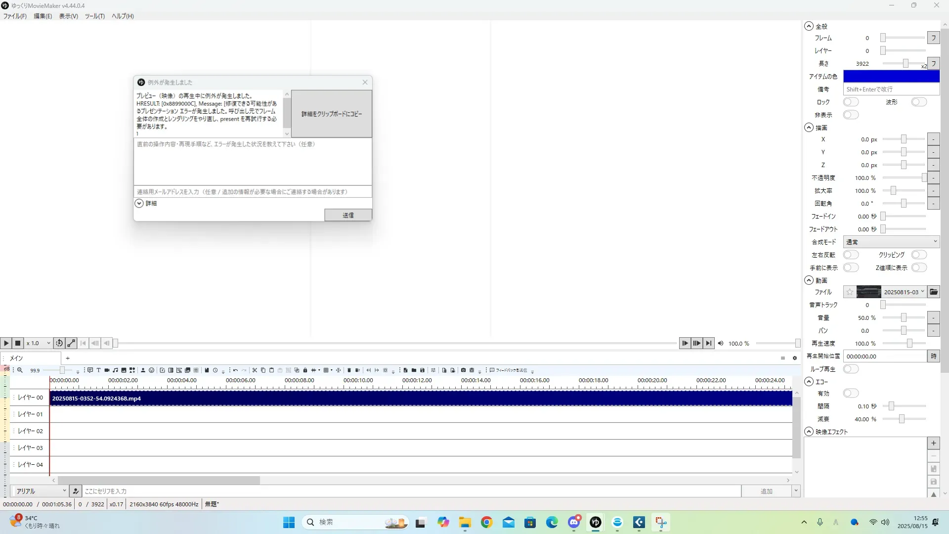Screen dimensions: 949x534
Task: Click the add video item camera icon
Action: pyautogui.click(x=107, y=370)
